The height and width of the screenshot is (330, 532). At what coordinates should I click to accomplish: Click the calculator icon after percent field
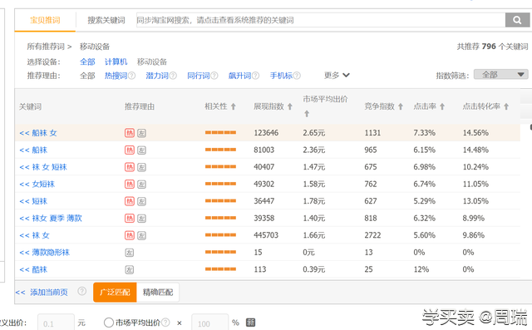coord(251,323)
